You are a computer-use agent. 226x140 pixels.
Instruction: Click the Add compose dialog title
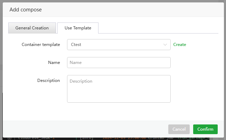click(26, 10)
